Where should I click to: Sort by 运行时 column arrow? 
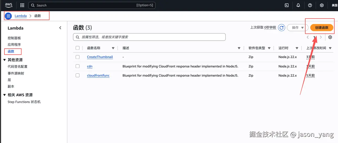[297, 48]
